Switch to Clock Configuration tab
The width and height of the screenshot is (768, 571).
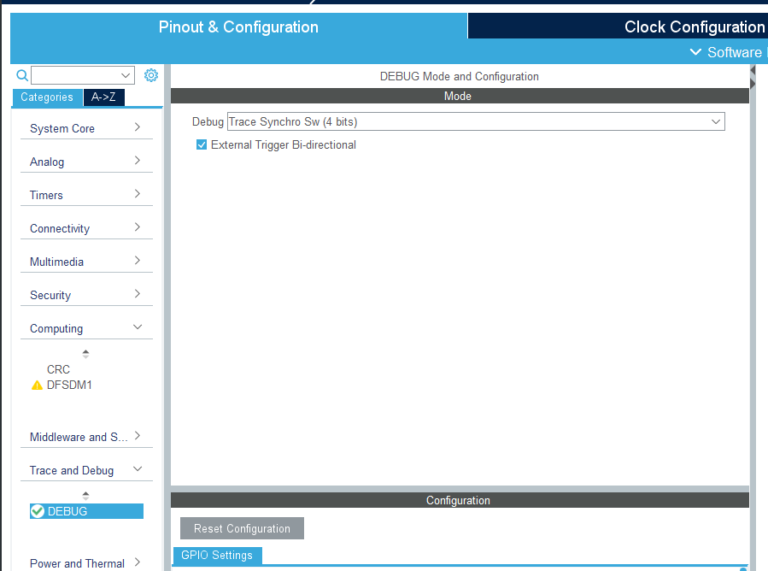click(x=619, y=26)
